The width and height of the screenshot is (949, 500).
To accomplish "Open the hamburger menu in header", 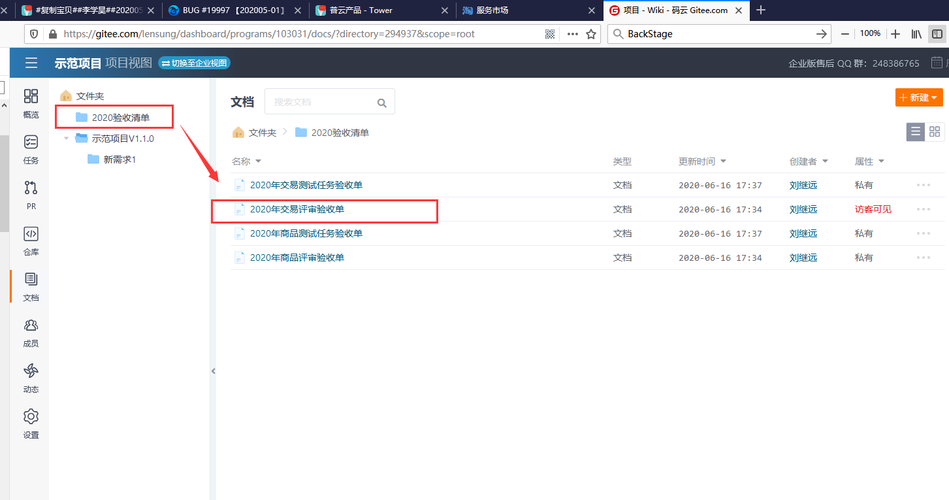I will tap(31, 63).
